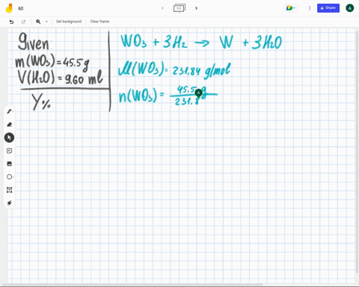Open the account avatar A
The image size is (359, 287).
350,8
